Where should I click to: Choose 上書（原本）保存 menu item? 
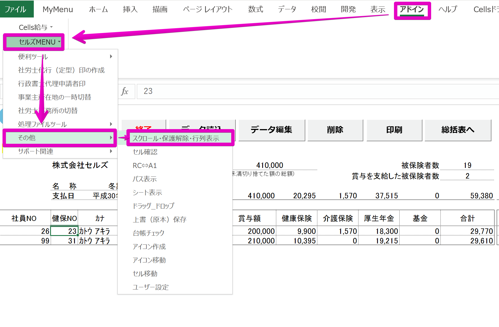[160, 220]
